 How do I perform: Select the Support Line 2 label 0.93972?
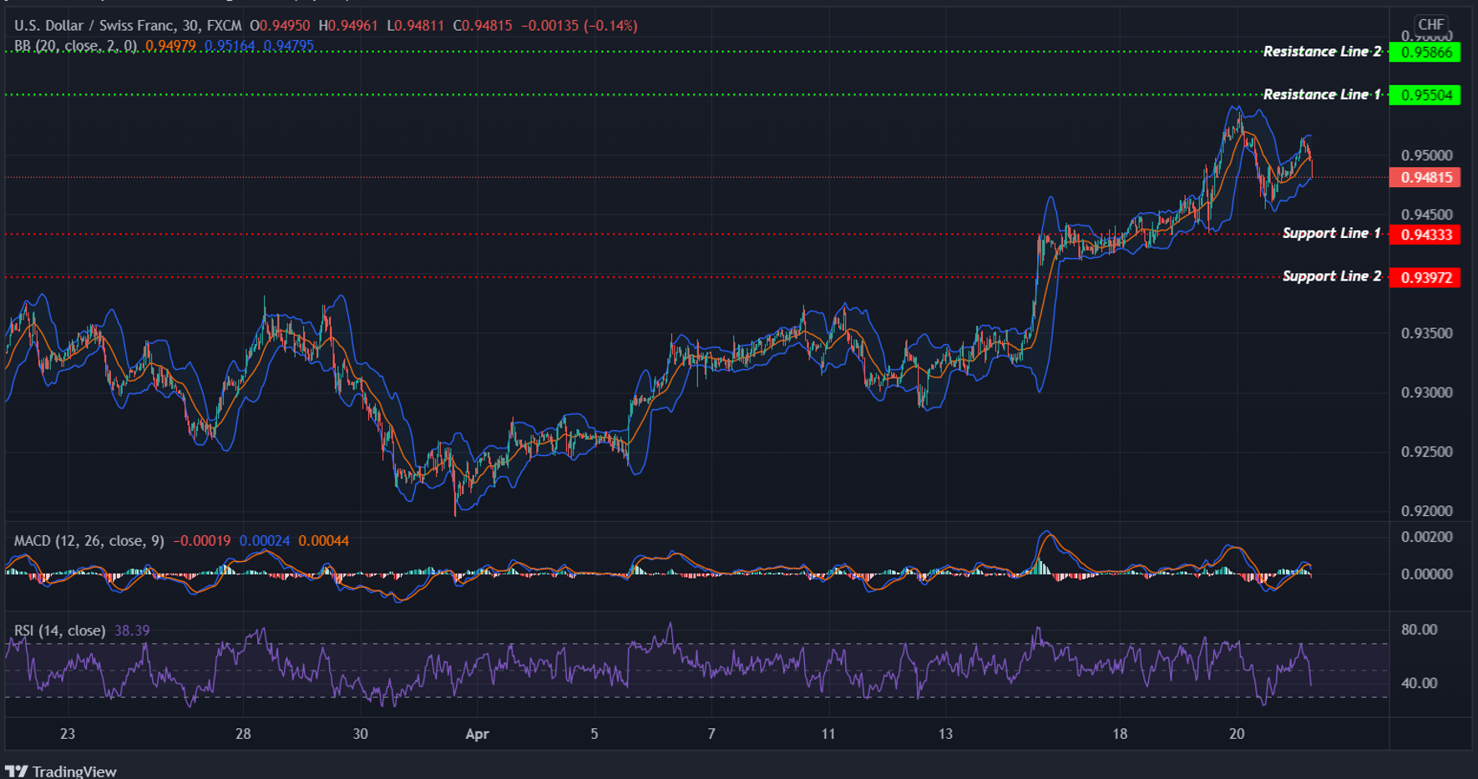(1425, 277)
